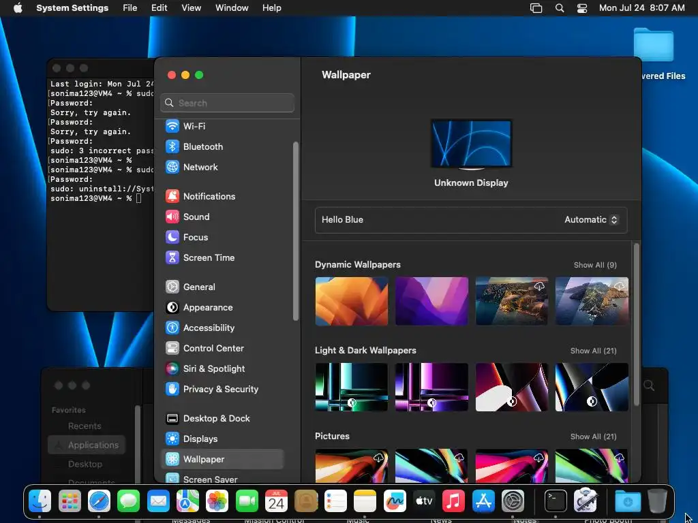The height and width of the screenshot is (523, 698).
Task: Open the View menu
Action: [191, 8]
